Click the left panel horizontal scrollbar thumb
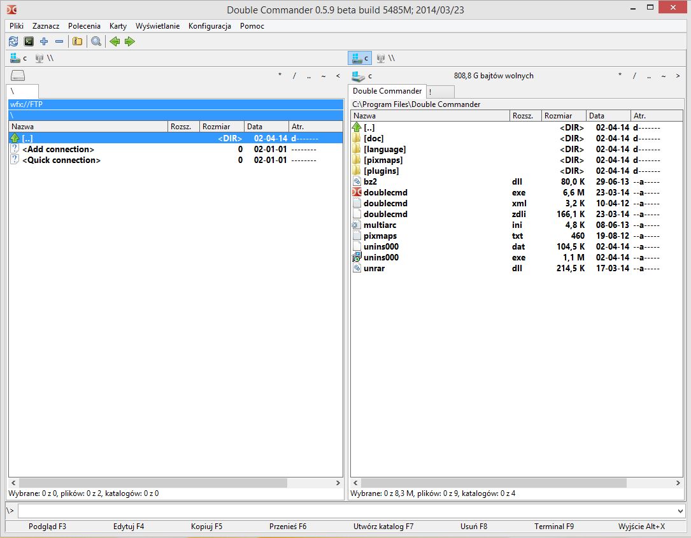Image resolution: width=691 pixels, height=538 pixels. [153, 483]
